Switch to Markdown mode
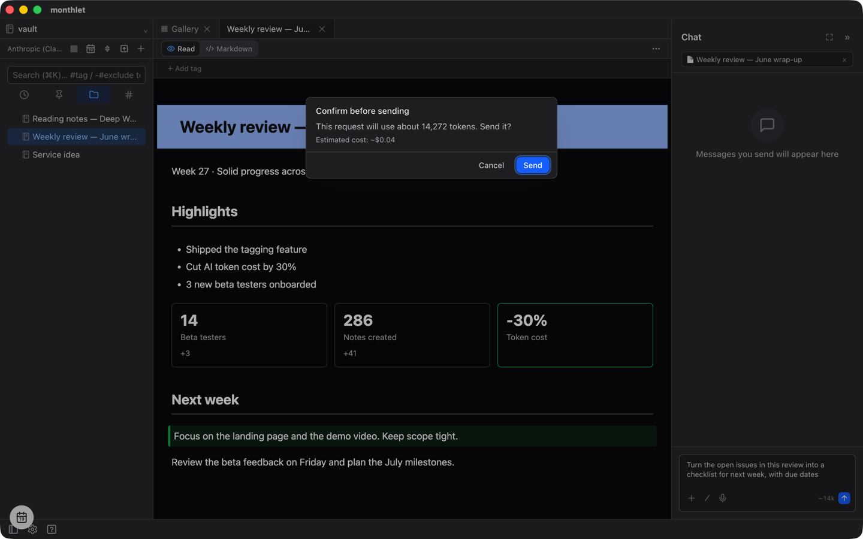Screen dimensions: 863x539 (x=229, y=49)
